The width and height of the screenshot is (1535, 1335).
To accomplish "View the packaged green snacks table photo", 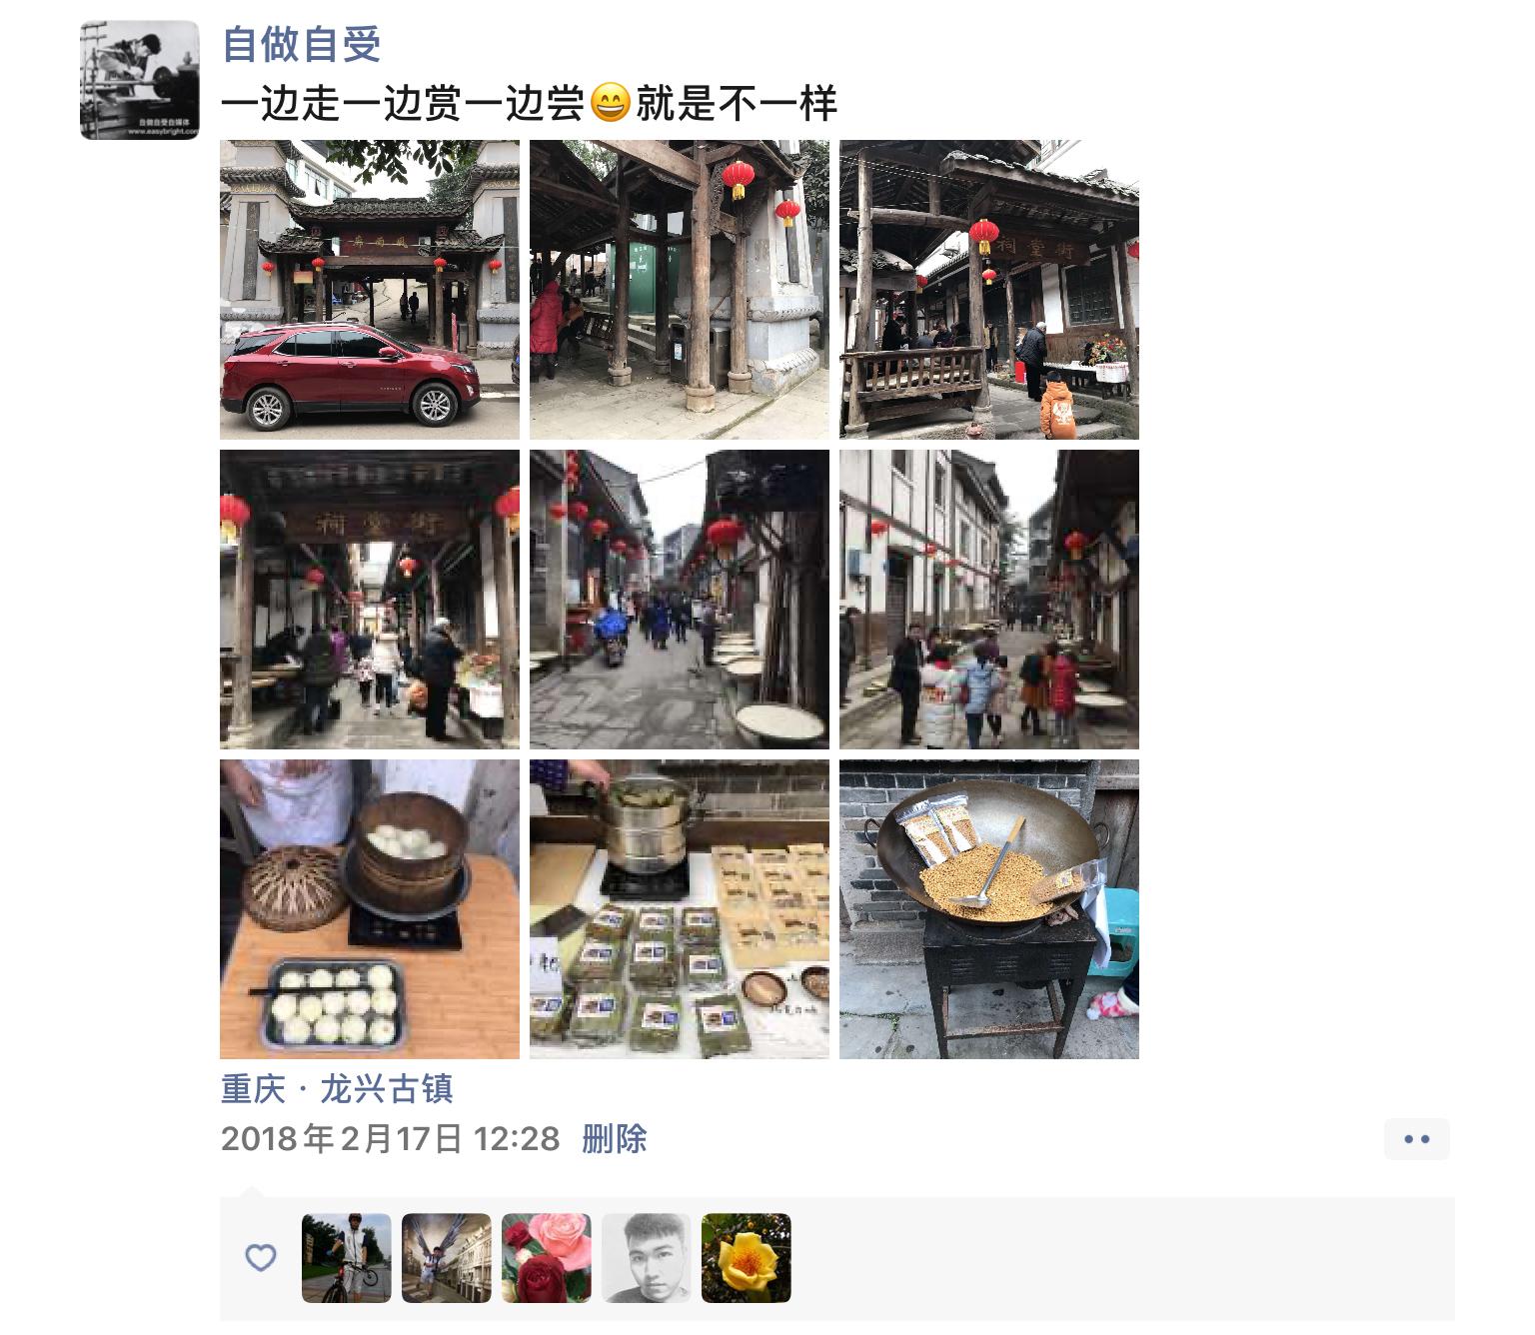I will click(680, 909).
